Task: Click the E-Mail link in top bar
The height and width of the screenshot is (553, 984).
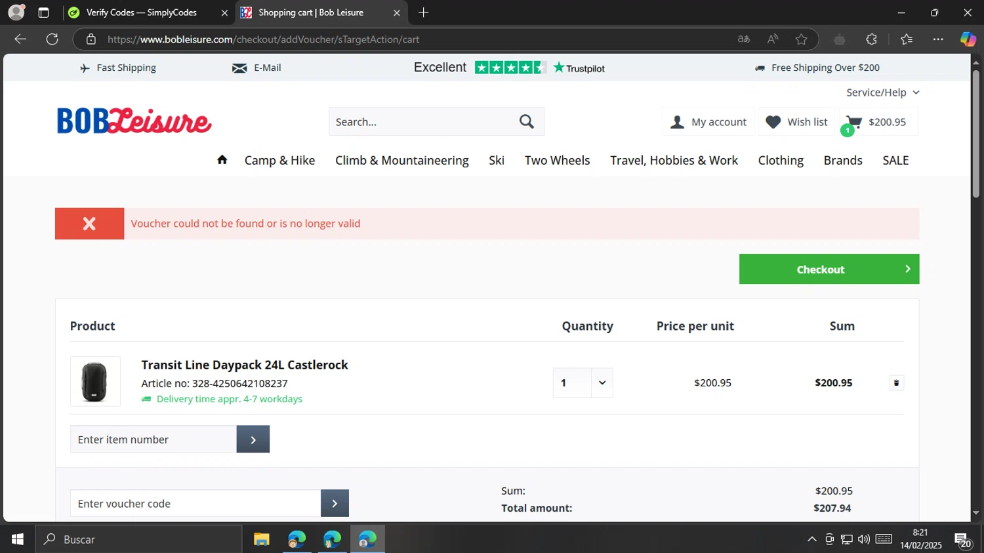Action: pyautogui.click(x=256, y=68)
